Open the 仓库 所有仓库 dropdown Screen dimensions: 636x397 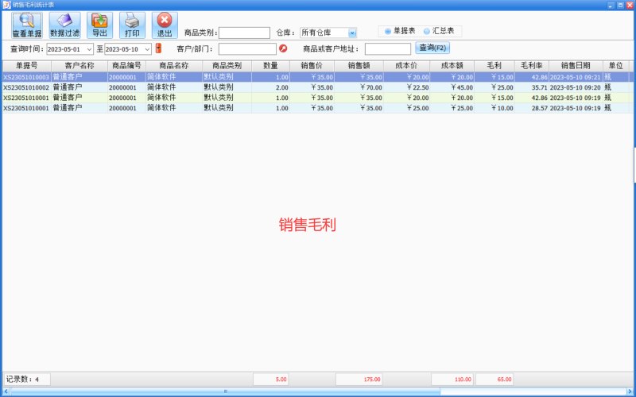(x=352, y=33)
